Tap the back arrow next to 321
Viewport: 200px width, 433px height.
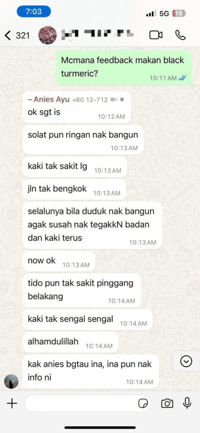8,36
